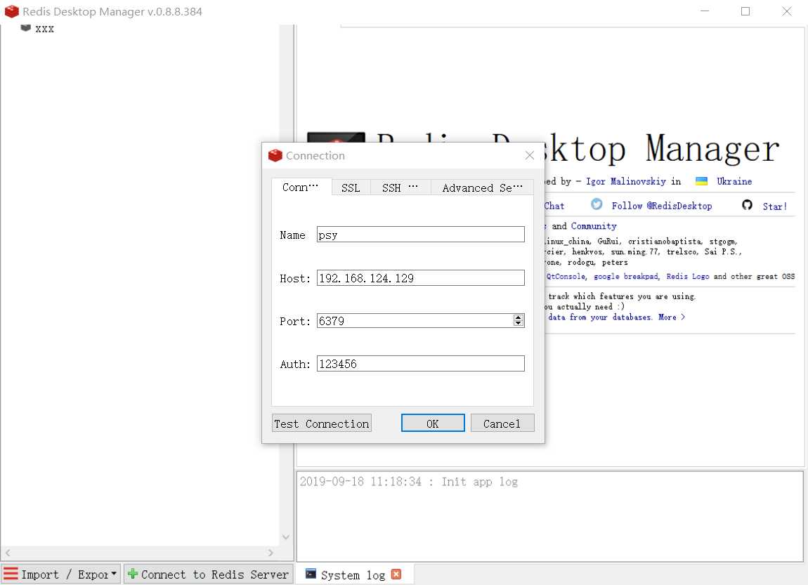808x585 pixels.
Task: Open the SSH tab
Action: point(400,188)
